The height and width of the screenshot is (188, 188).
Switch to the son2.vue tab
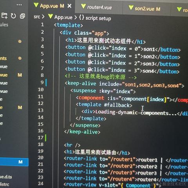(147, 9)
